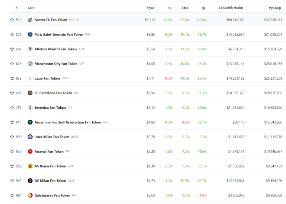Click the Lazio eagle logo icon

30,79
